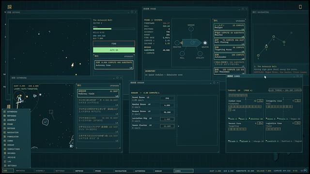
Task: Click the Probe icon in start menu
Action: [5, 124]
